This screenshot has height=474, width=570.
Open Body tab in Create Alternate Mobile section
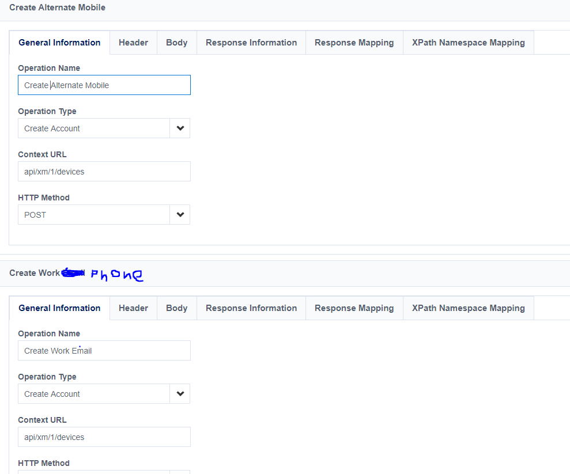tap(176, 43)
